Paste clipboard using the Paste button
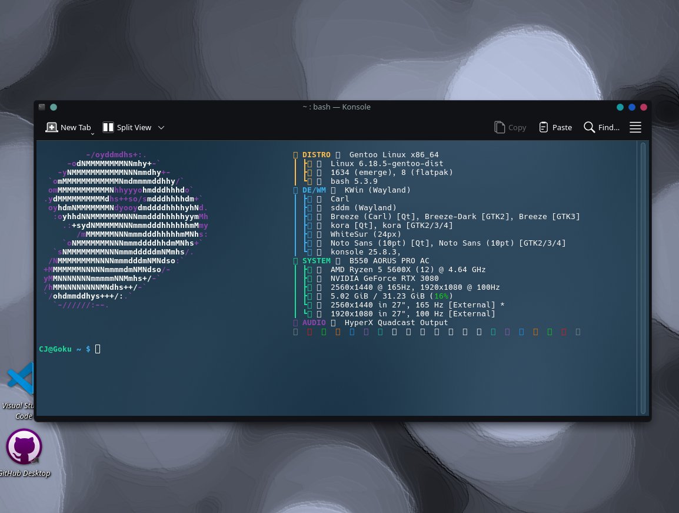Viewport: 679px width, 513px height. (555, 127)
